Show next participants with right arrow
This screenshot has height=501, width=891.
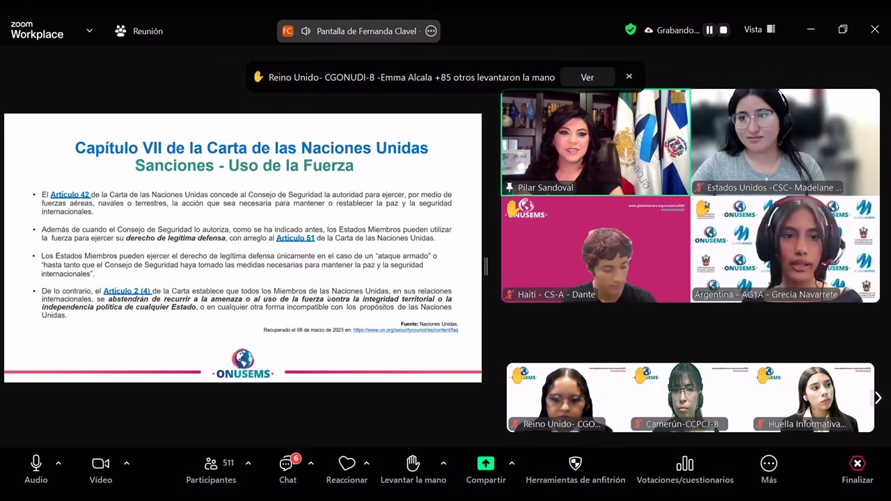(x=878, y=397)
